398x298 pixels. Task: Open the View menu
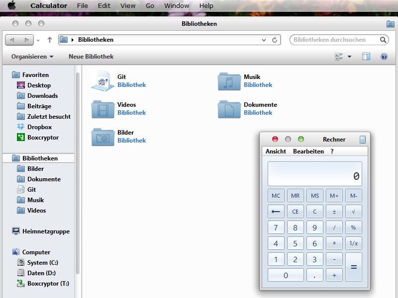[x=128, y=5]
